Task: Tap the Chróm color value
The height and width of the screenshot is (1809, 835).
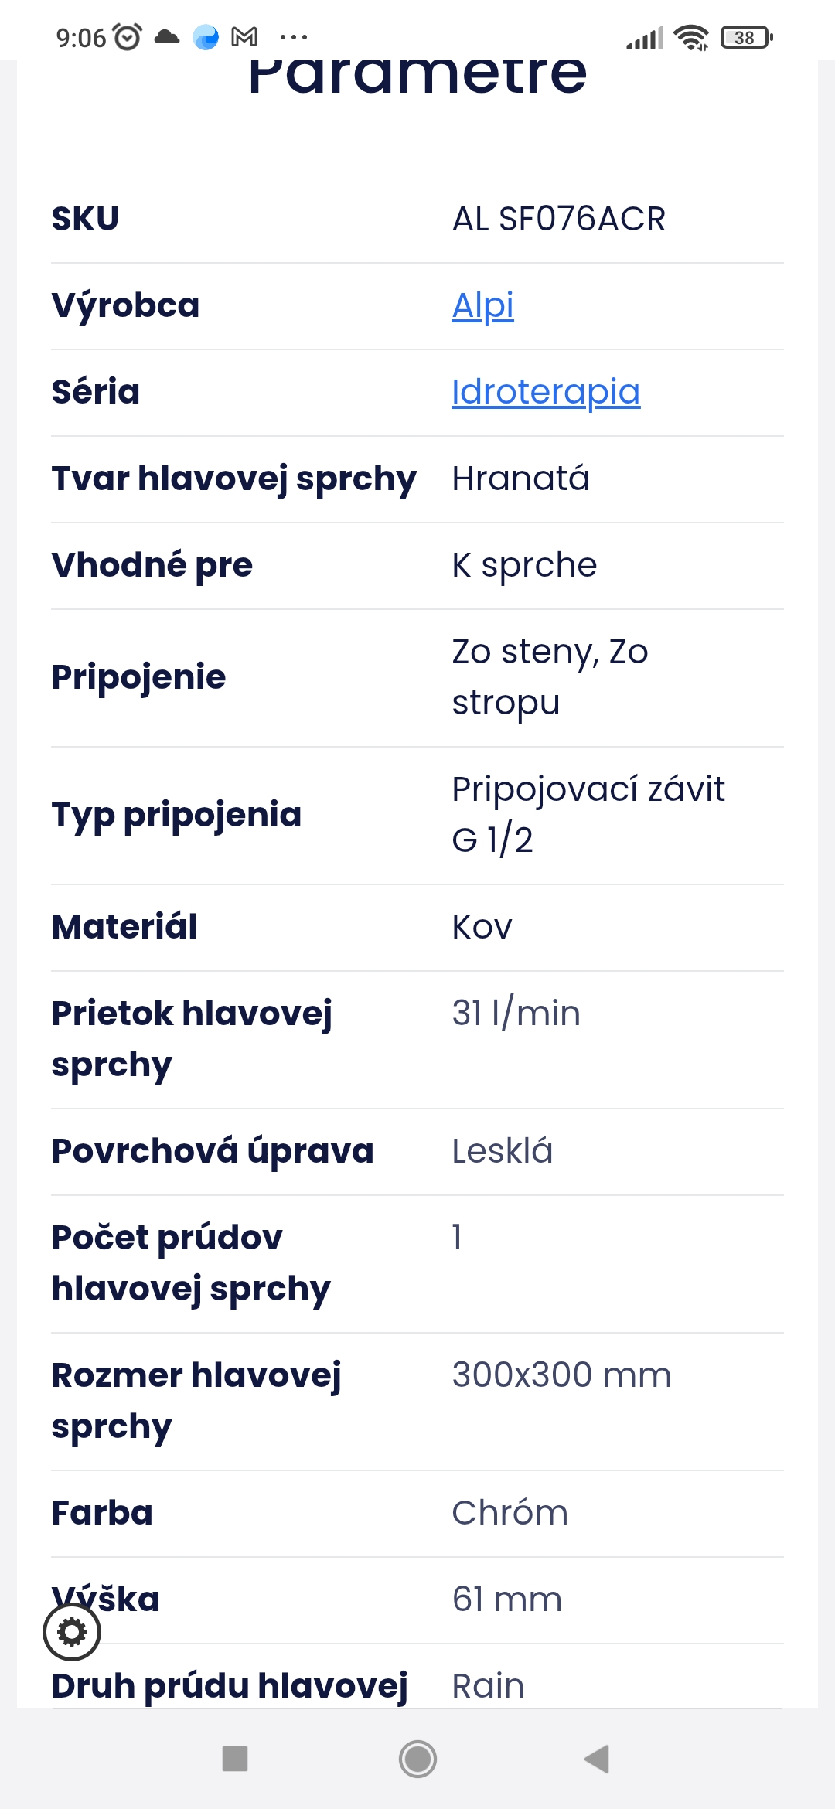Action: (510, 1513)
